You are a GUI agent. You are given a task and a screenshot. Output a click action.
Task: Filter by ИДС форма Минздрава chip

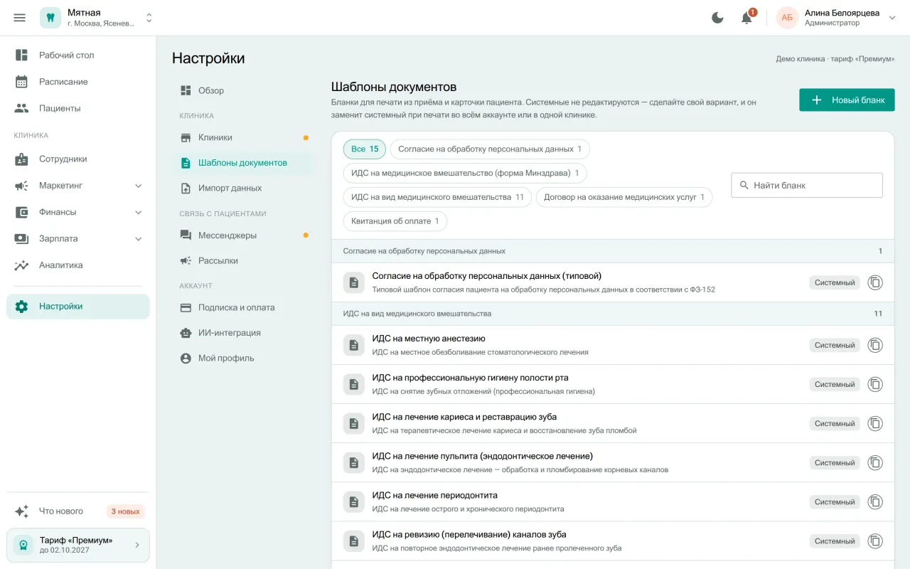(x=465, y=173)
